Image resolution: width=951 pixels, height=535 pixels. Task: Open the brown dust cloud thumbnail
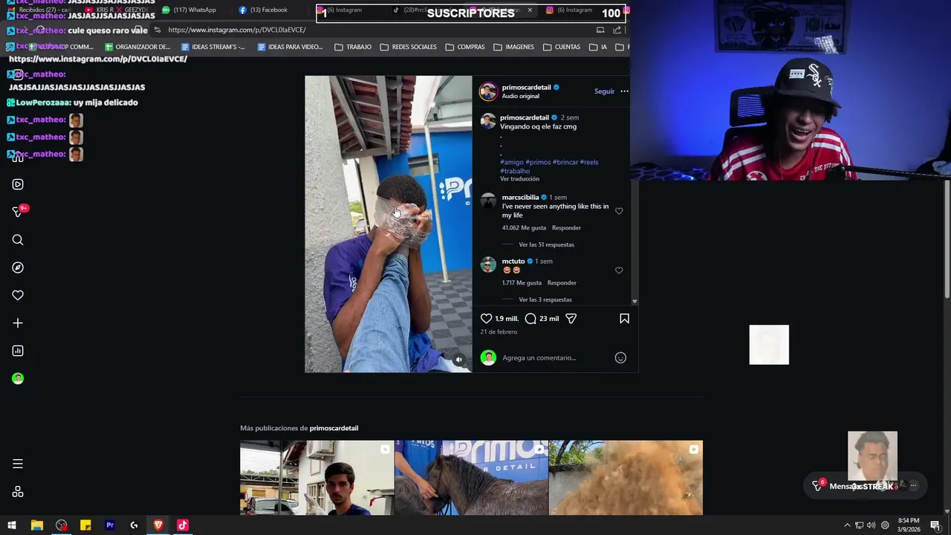626,478
